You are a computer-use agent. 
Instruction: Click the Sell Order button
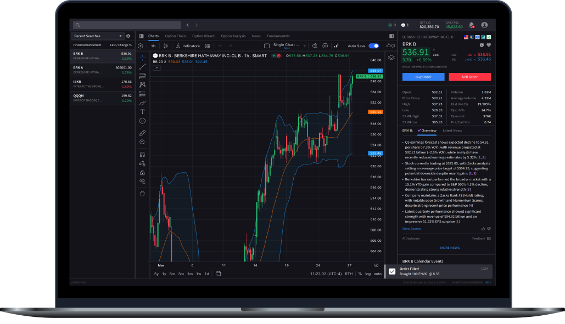pos(469,77)
